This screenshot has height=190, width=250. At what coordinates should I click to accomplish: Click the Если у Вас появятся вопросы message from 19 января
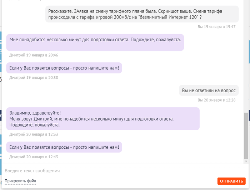click(64, 68)
